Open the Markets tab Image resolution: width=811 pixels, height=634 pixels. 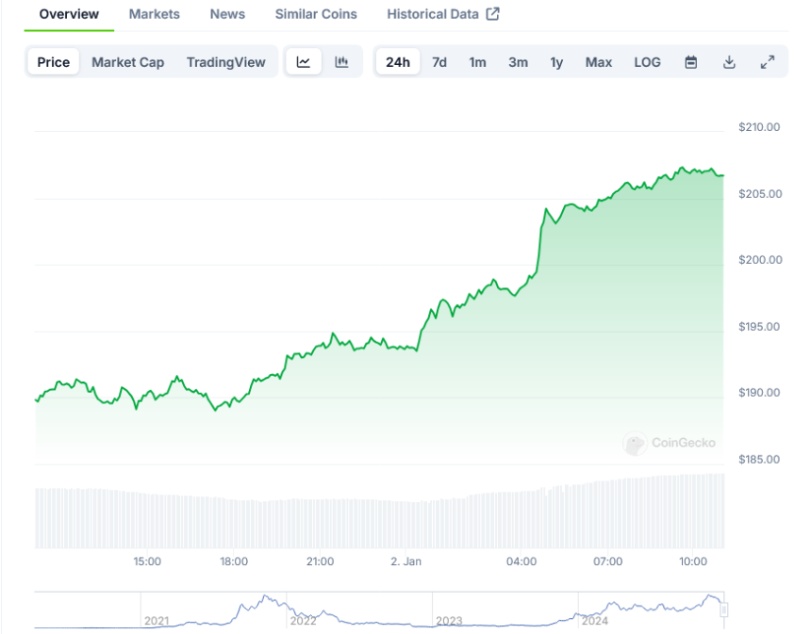pyautogui.click(x=154, y=14)
